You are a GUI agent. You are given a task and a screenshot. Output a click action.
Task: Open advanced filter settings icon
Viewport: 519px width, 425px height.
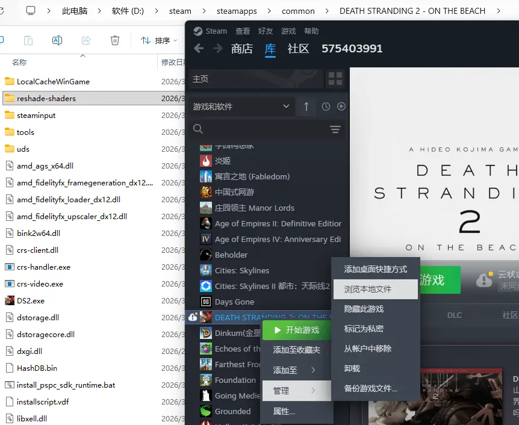tap(335, 129)
